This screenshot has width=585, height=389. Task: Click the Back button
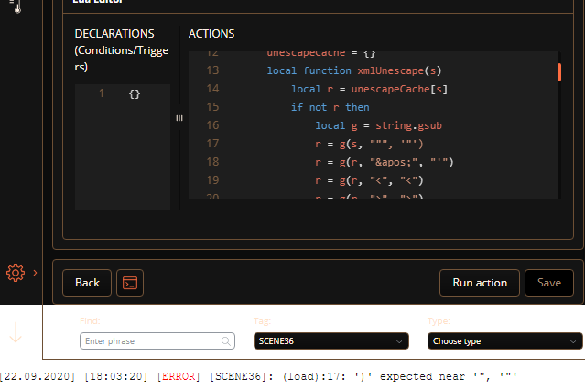click(x=87, y=283)
